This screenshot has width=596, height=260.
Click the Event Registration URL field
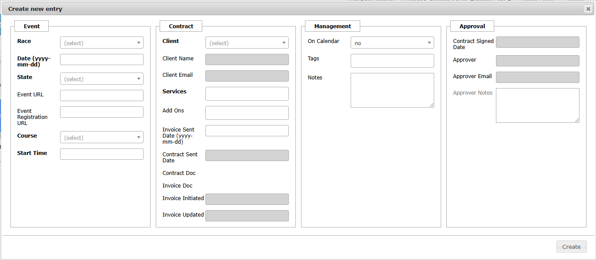click(102, 112)
